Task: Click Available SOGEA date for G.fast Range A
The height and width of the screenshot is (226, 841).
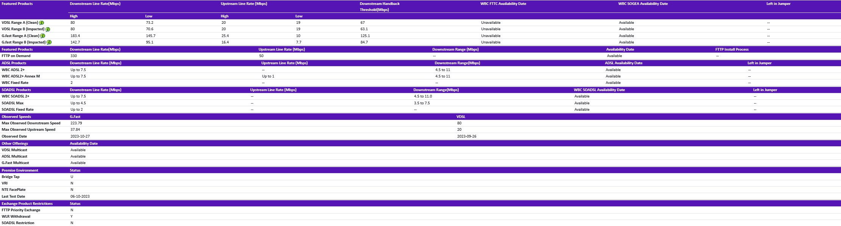Action: 626,36
